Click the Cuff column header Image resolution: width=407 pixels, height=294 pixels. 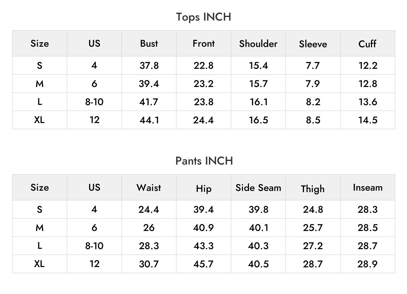[x=368, y=44]
